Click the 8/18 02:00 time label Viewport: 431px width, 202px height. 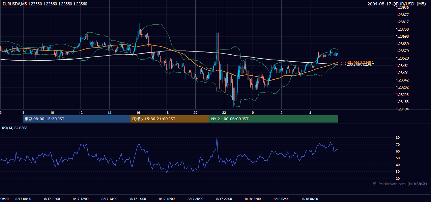coord(282,199)
